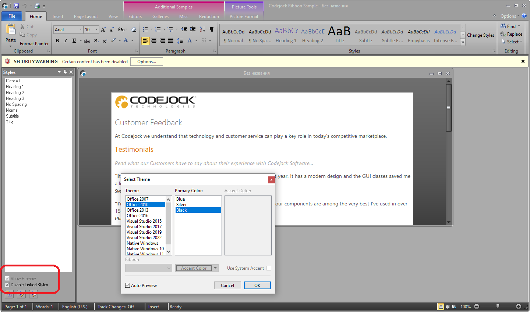
Task: Check the Use System Accent checkbox
Action: [269, 268]
